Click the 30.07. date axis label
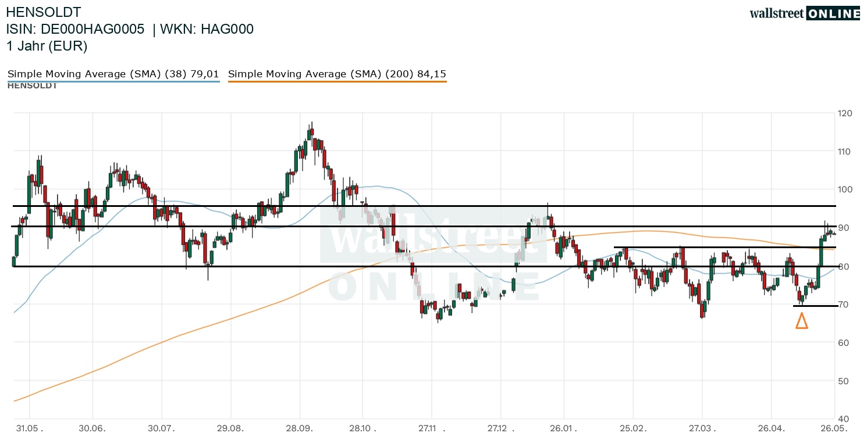This screenshot has height=433, width=867. pos(162,427)
